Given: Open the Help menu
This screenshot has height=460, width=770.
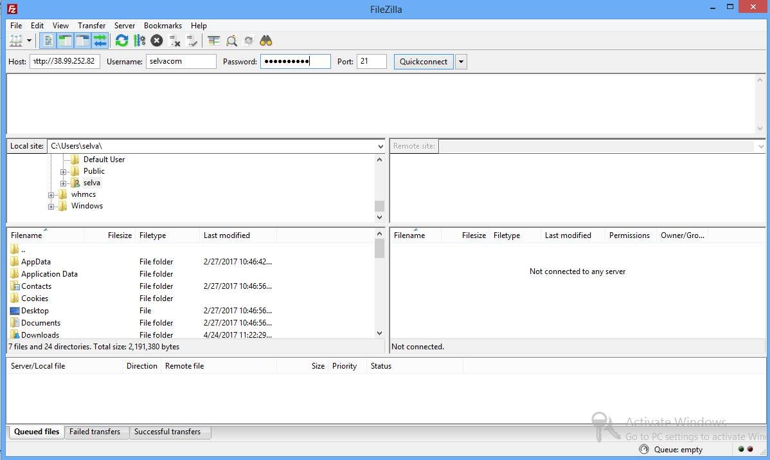Looking at the screenshot, I should click(199, 26).
